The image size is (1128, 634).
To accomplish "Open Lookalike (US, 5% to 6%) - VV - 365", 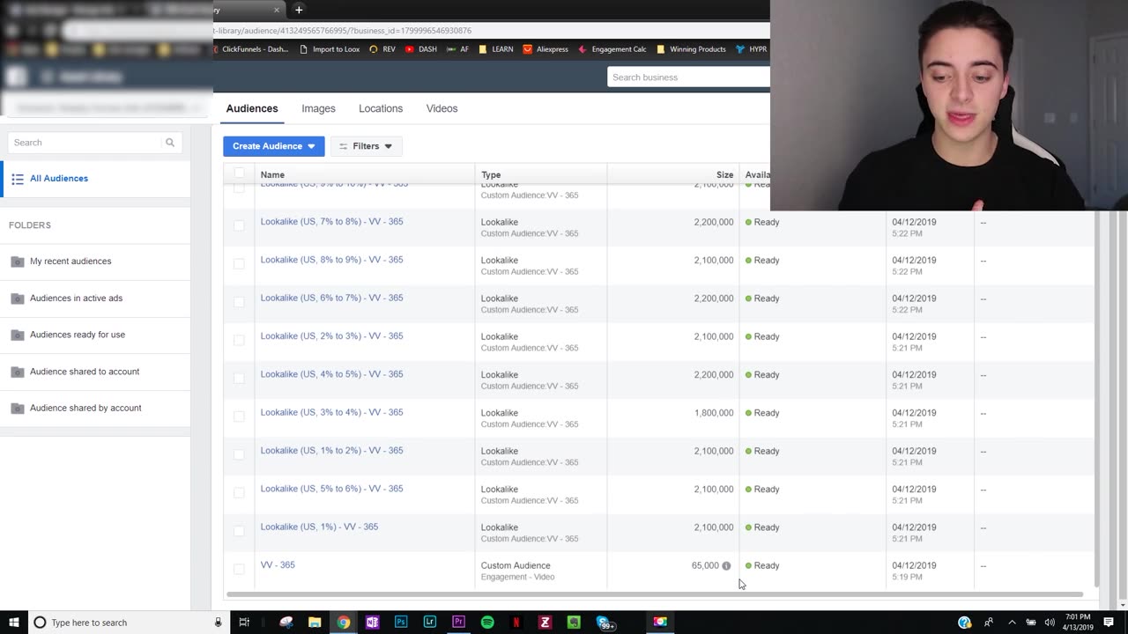I will [x=331, y=489].
